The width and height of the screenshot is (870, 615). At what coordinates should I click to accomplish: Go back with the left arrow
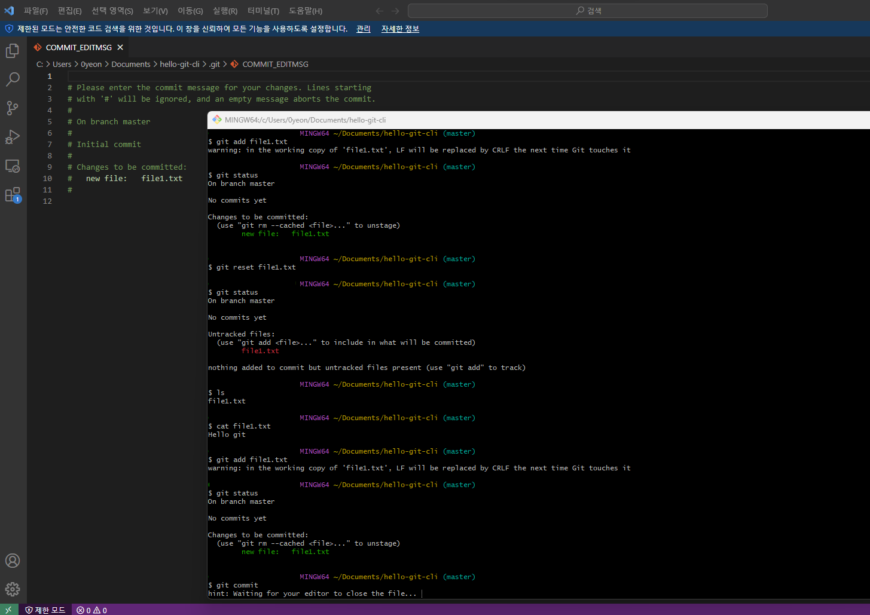[x=379, y=11]
